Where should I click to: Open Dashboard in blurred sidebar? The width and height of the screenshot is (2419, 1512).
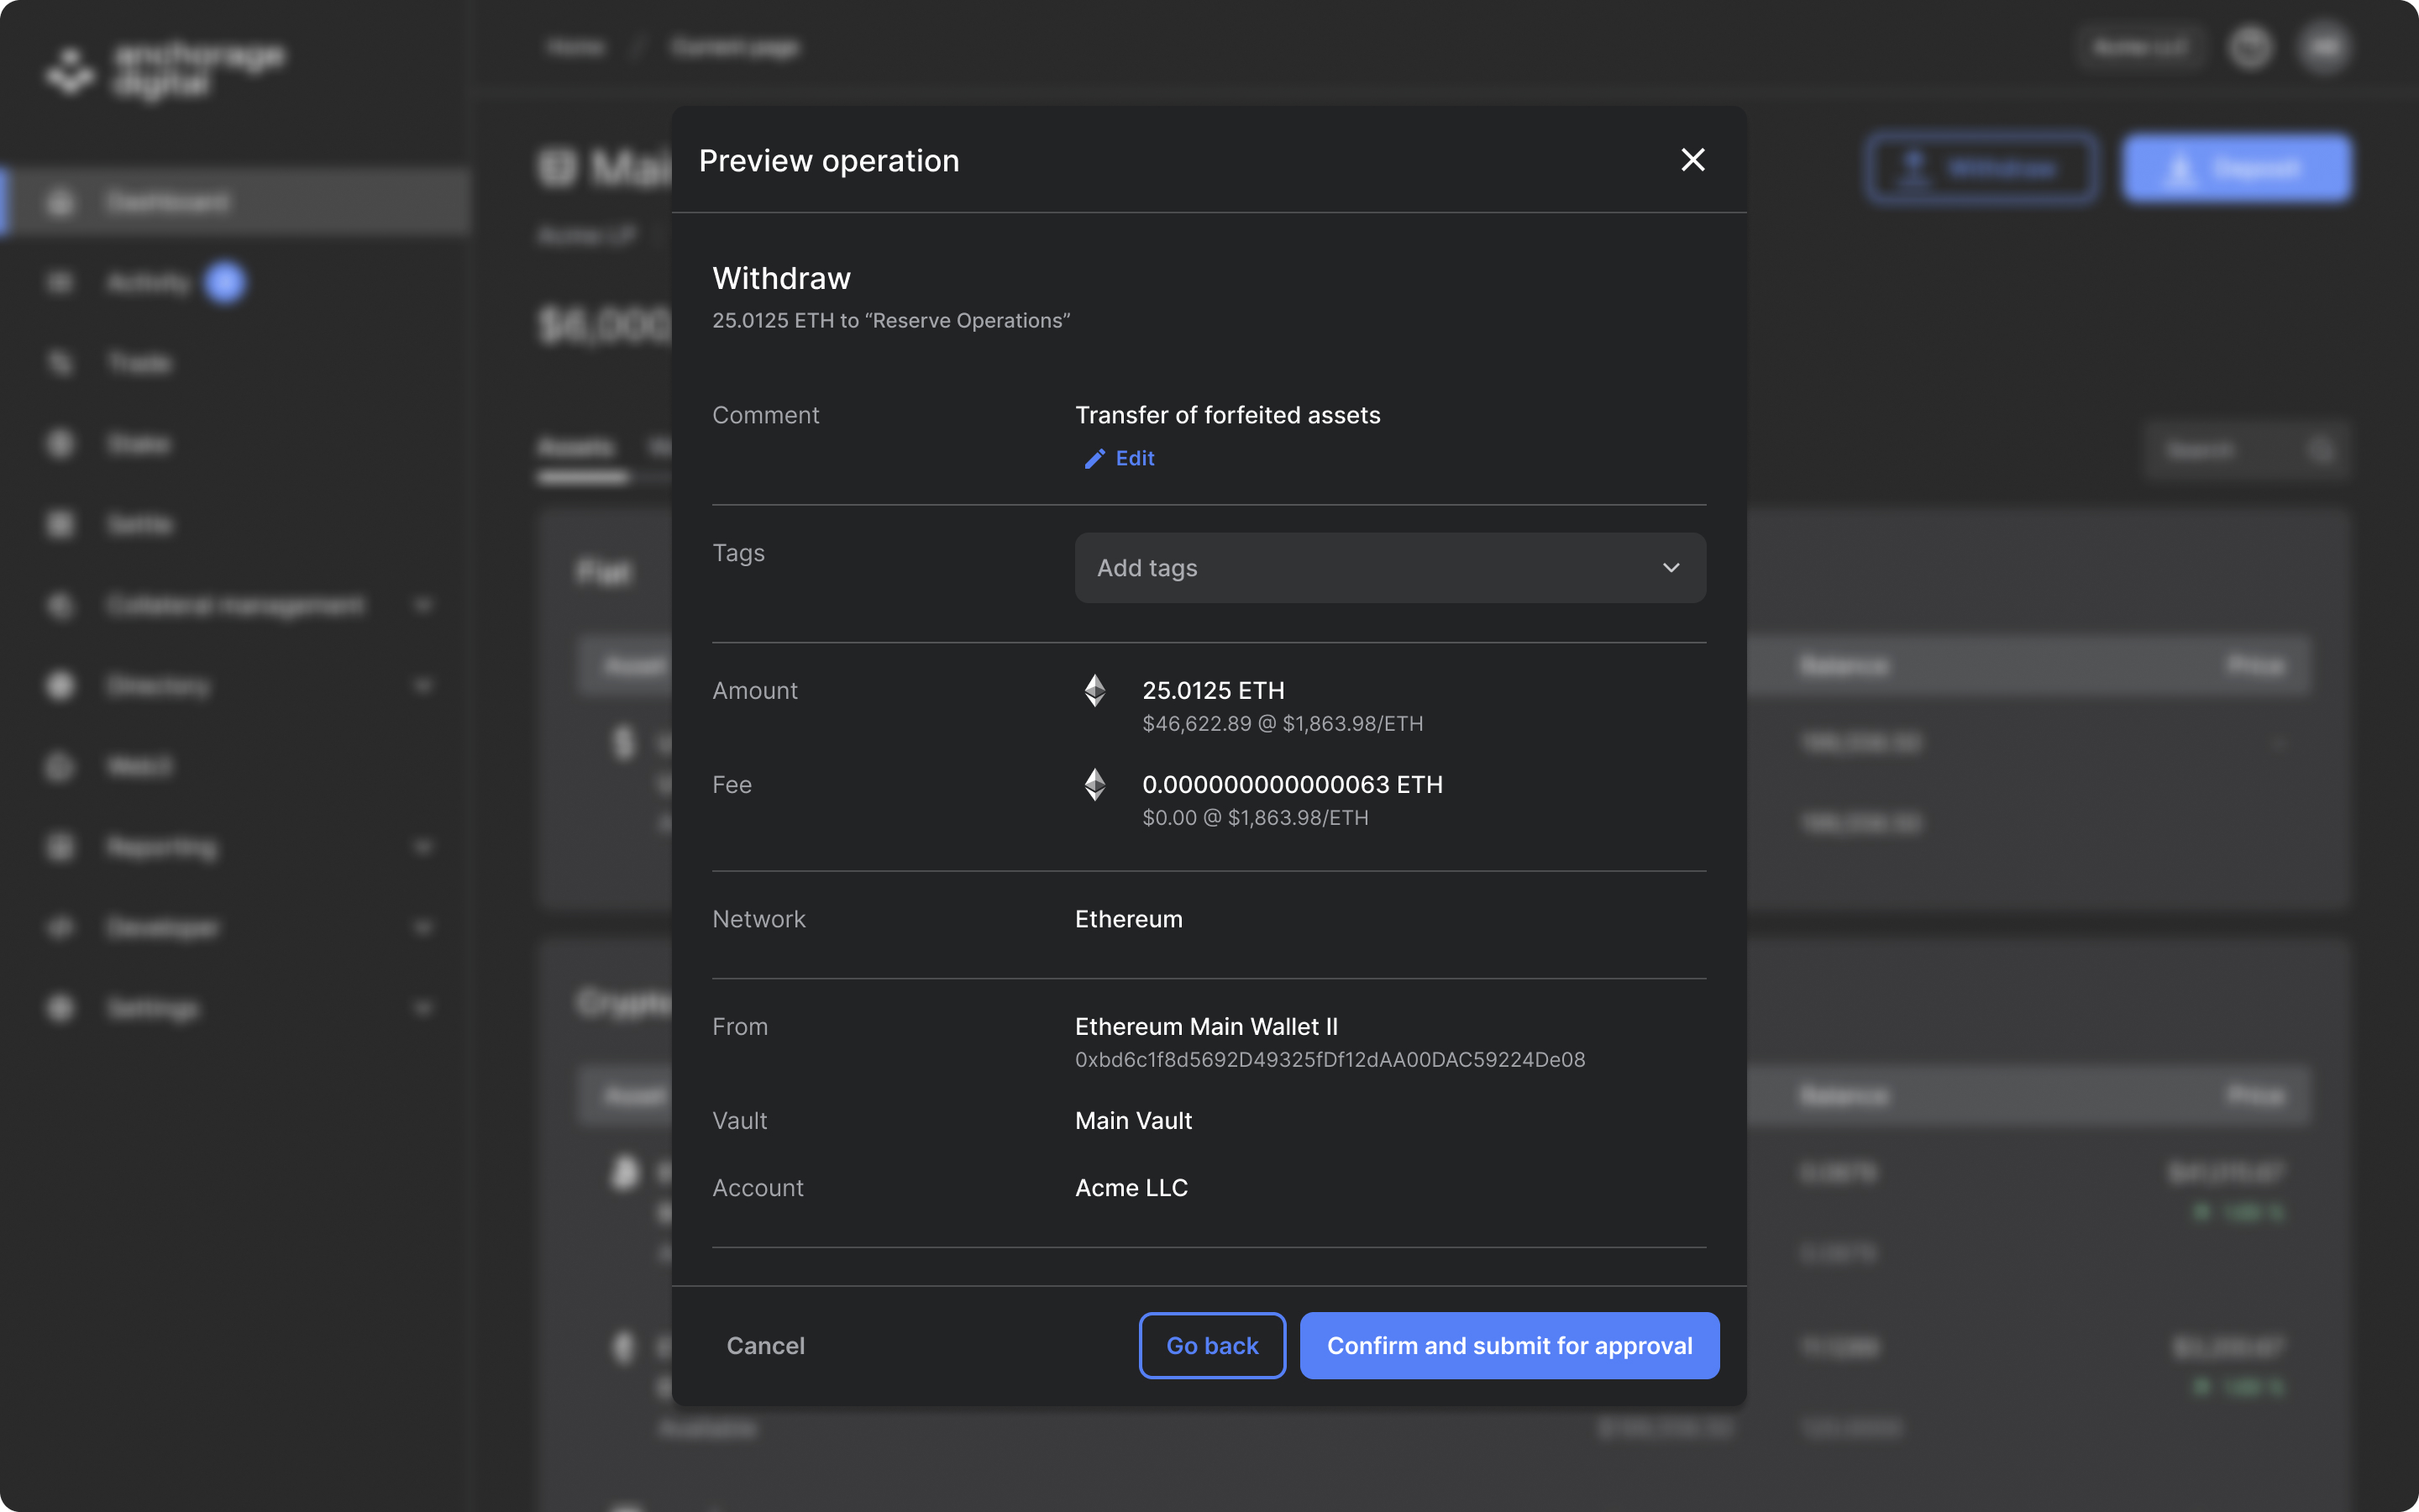click(237, 202)
